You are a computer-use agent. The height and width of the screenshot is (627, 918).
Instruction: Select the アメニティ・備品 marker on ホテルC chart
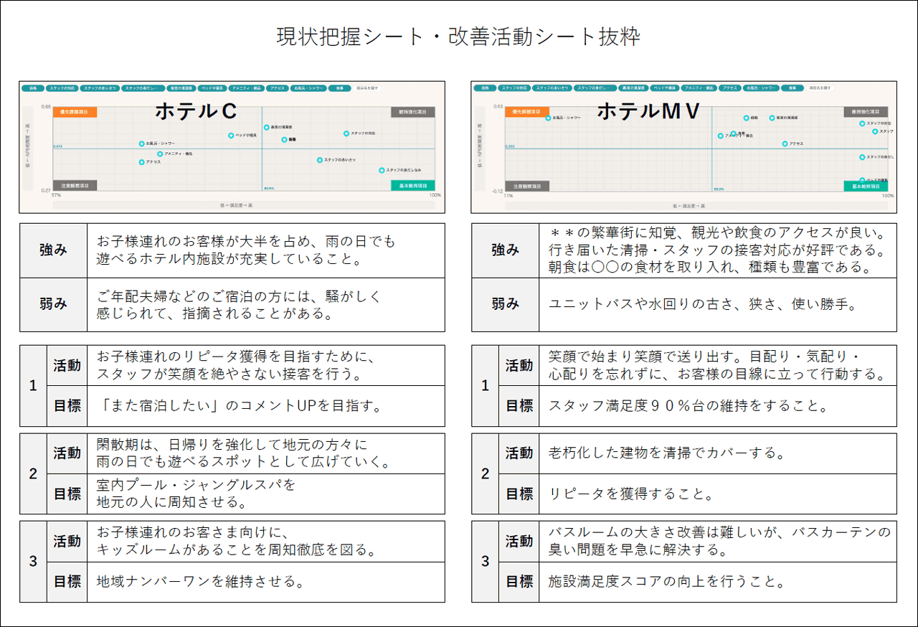[159, 154]
